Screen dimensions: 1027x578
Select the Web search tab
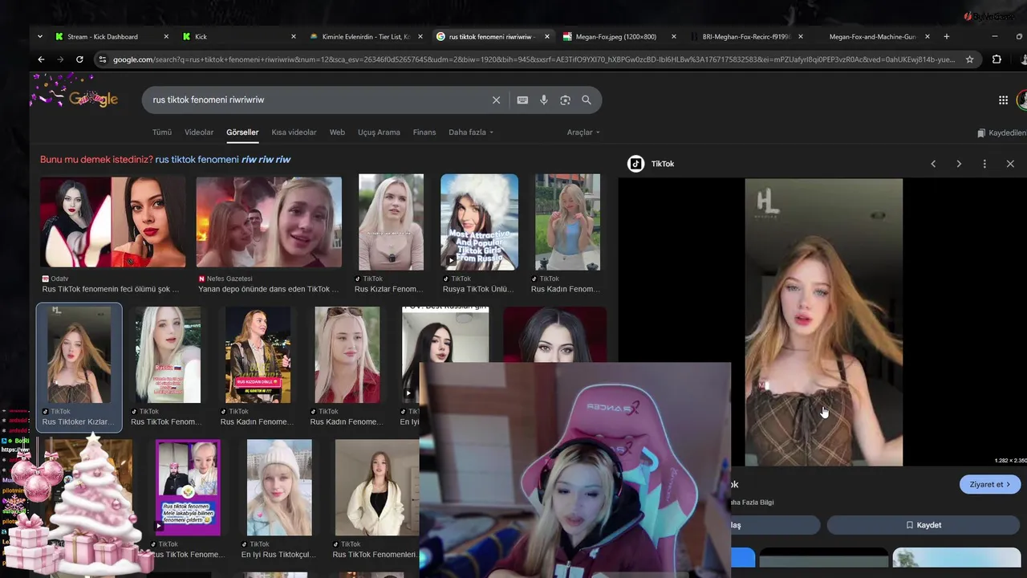[x=337, y=132]
